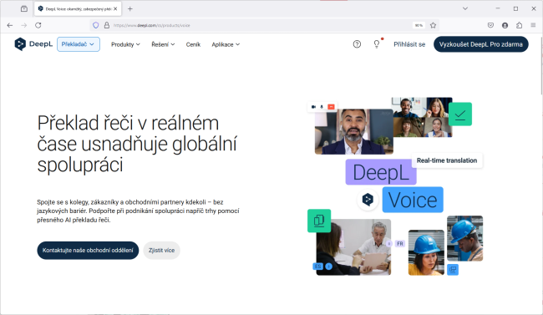The width and height of the screenshot is (543, 315).
Task: Open the help question mark icon
Action: (x=357, y=44)
